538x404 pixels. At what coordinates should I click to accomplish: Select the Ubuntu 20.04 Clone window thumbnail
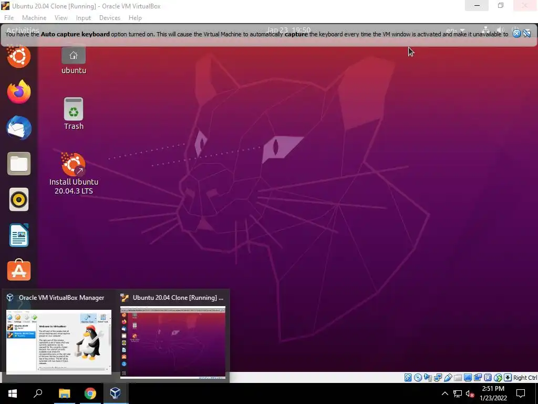click(x=172, y=336)
